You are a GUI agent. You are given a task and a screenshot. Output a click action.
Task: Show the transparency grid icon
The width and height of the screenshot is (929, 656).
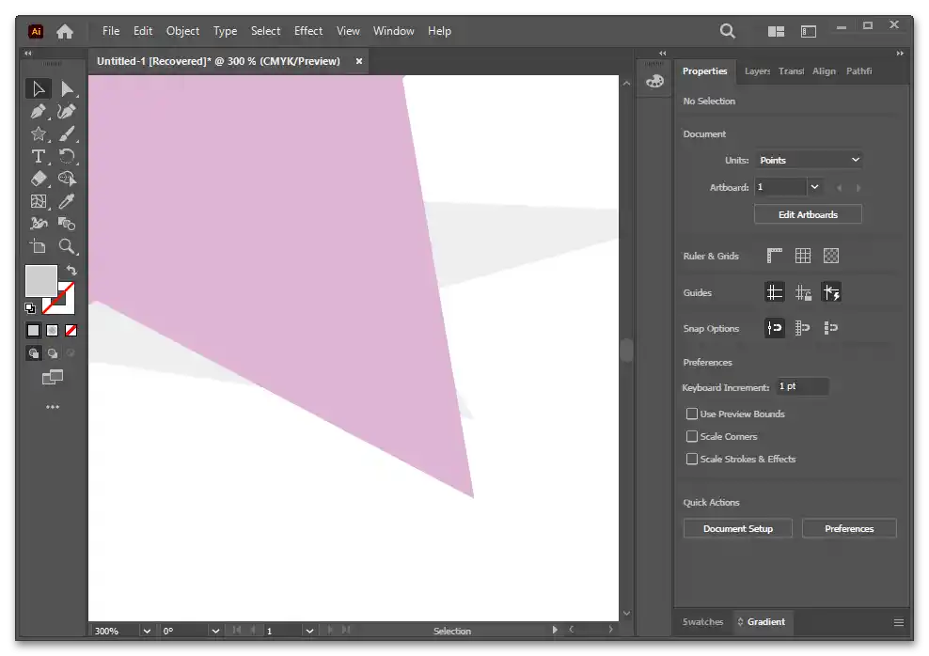831,256
